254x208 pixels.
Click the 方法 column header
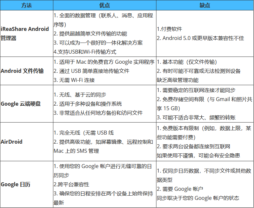coord(27,5)
